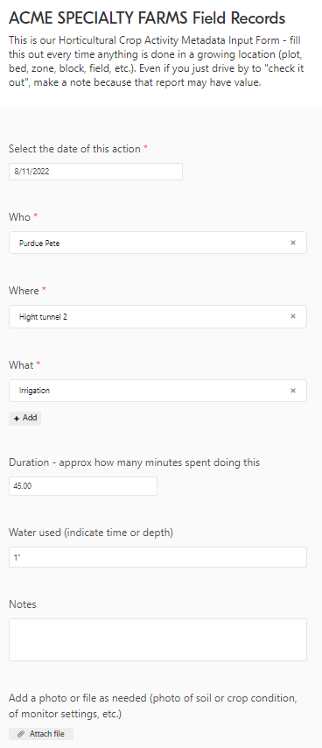Click the Water used input field
Screen dimensions: 322x748
click(x=157, y=557)
